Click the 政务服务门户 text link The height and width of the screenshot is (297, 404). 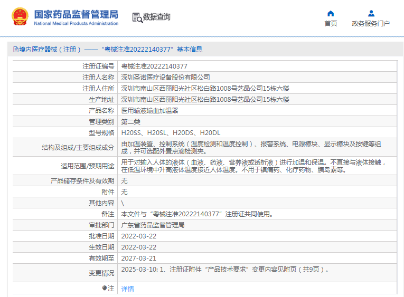371,23
